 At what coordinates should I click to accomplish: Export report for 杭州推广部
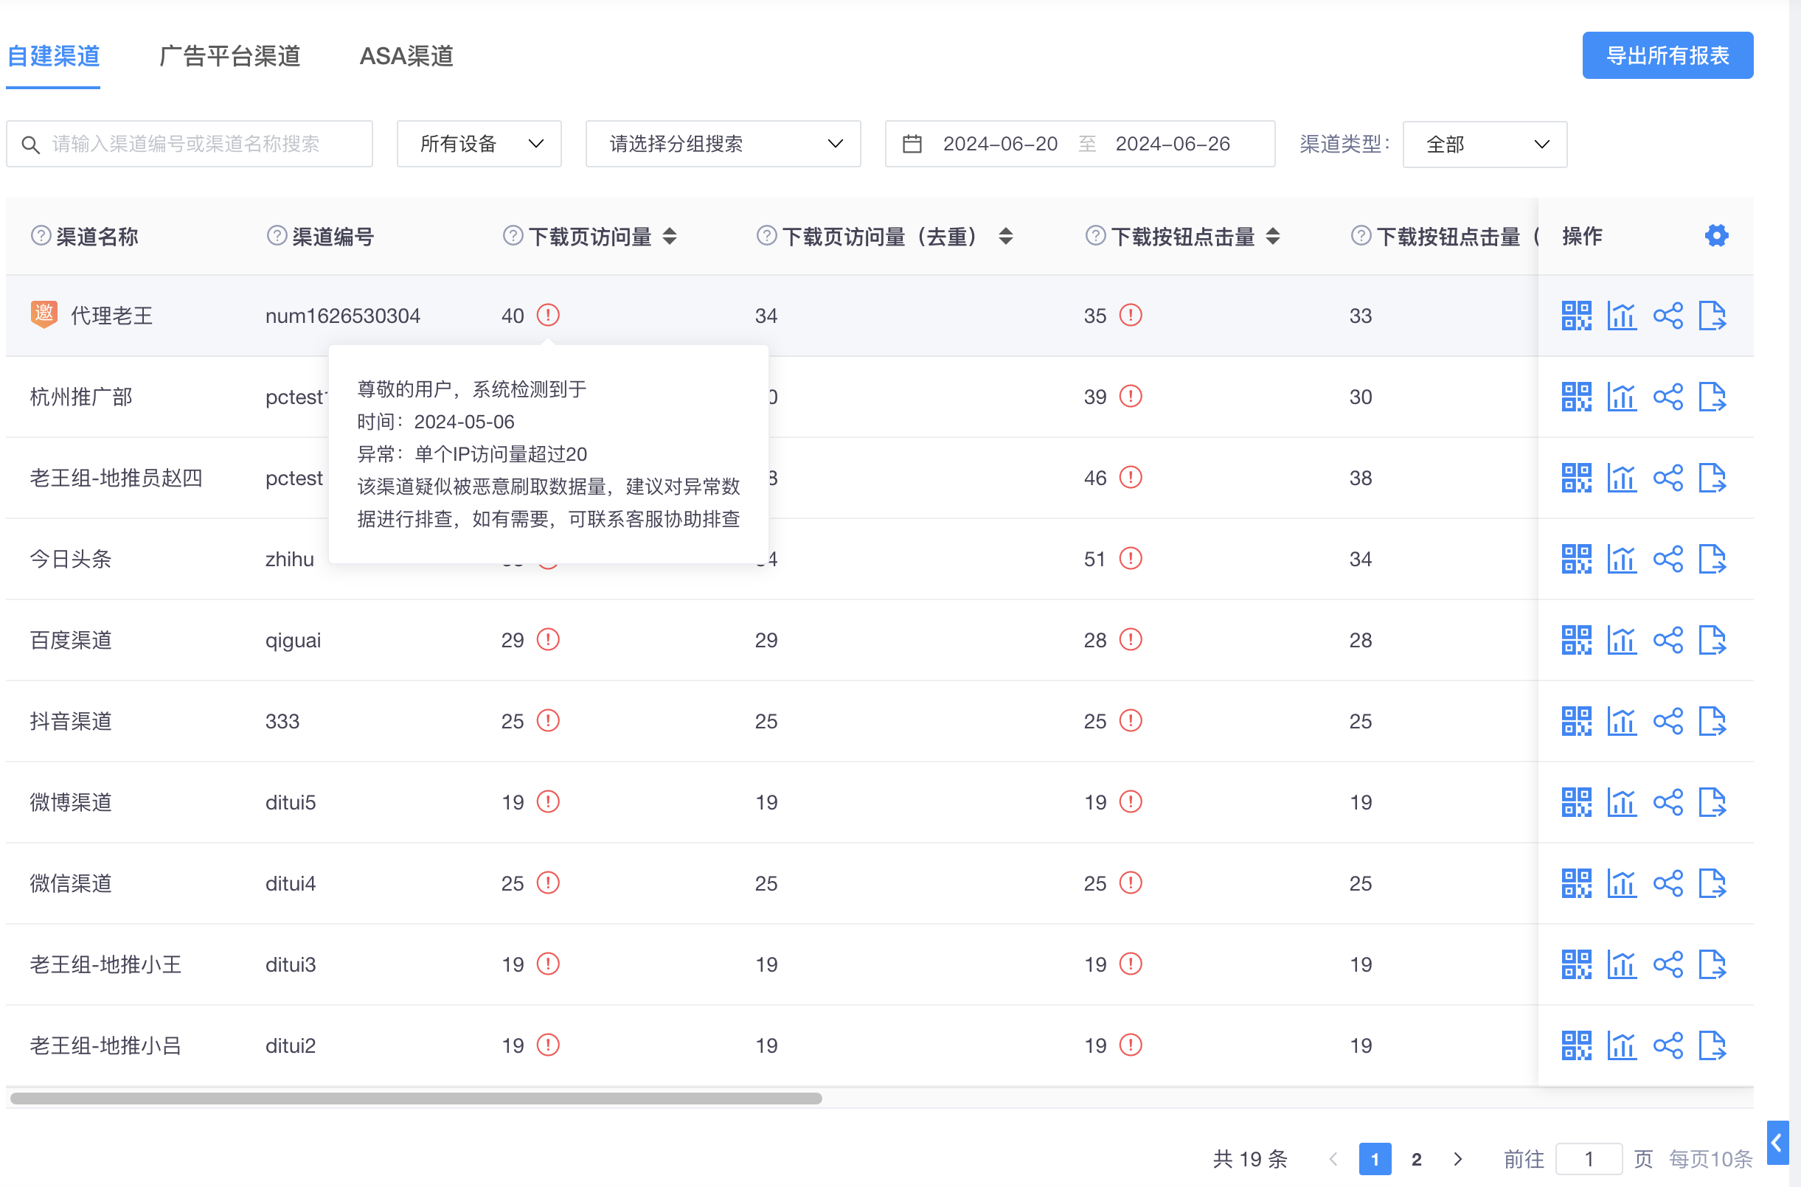1712,397
